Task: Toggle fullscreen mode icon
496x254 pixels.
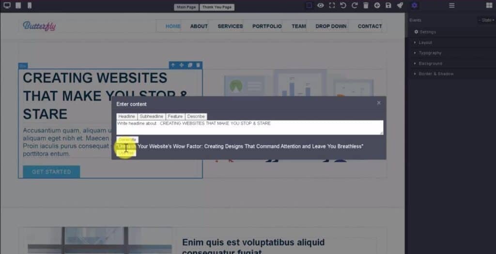Action: pos(332,5)
